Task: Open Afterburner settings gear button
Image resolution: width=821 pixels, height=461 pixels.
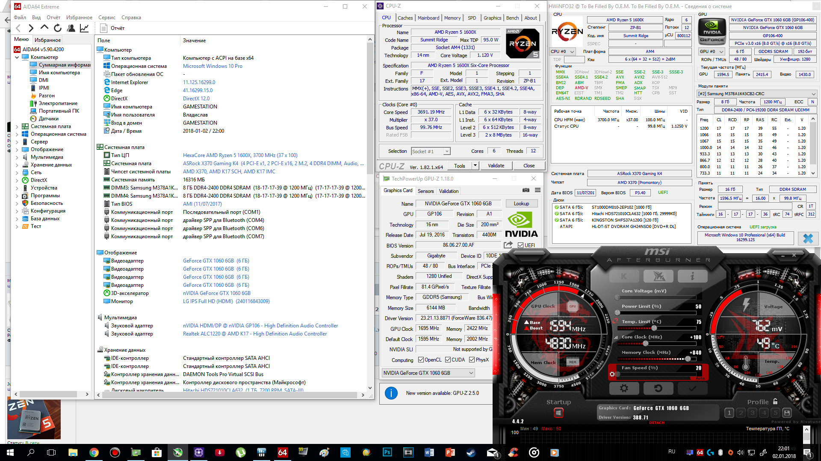Action: click(x=624, y=388)
